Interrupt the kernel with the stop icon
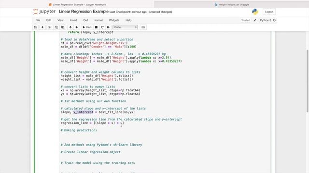Viewport: 309px width, 173px height. tap(96, 27)
